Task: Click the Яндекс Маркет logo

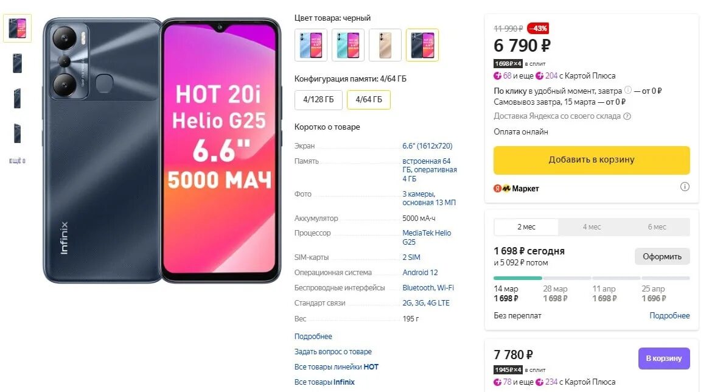Action: point(516,189)
